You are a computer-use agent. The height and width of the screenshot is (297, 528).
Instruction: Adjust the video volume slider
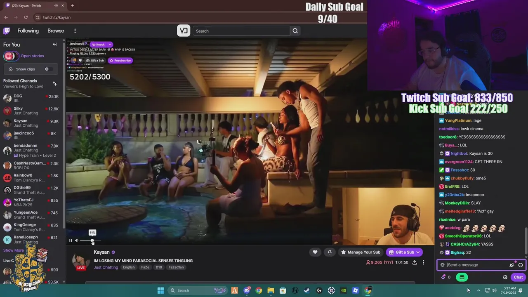[x=90, y=240]
